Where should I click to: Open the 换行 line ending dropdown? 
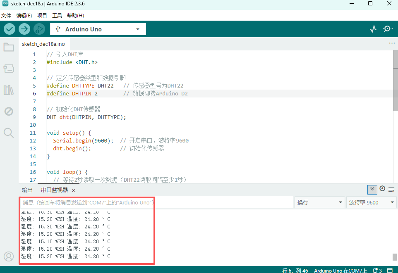coord(319,202)
